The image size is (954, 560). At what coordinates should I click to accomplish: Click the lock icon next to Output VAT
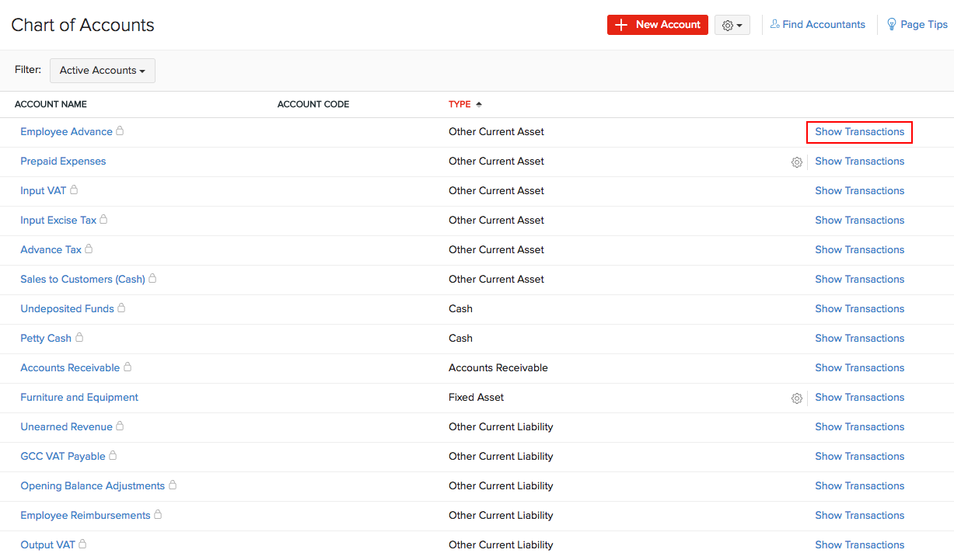[x=80, y=544]
